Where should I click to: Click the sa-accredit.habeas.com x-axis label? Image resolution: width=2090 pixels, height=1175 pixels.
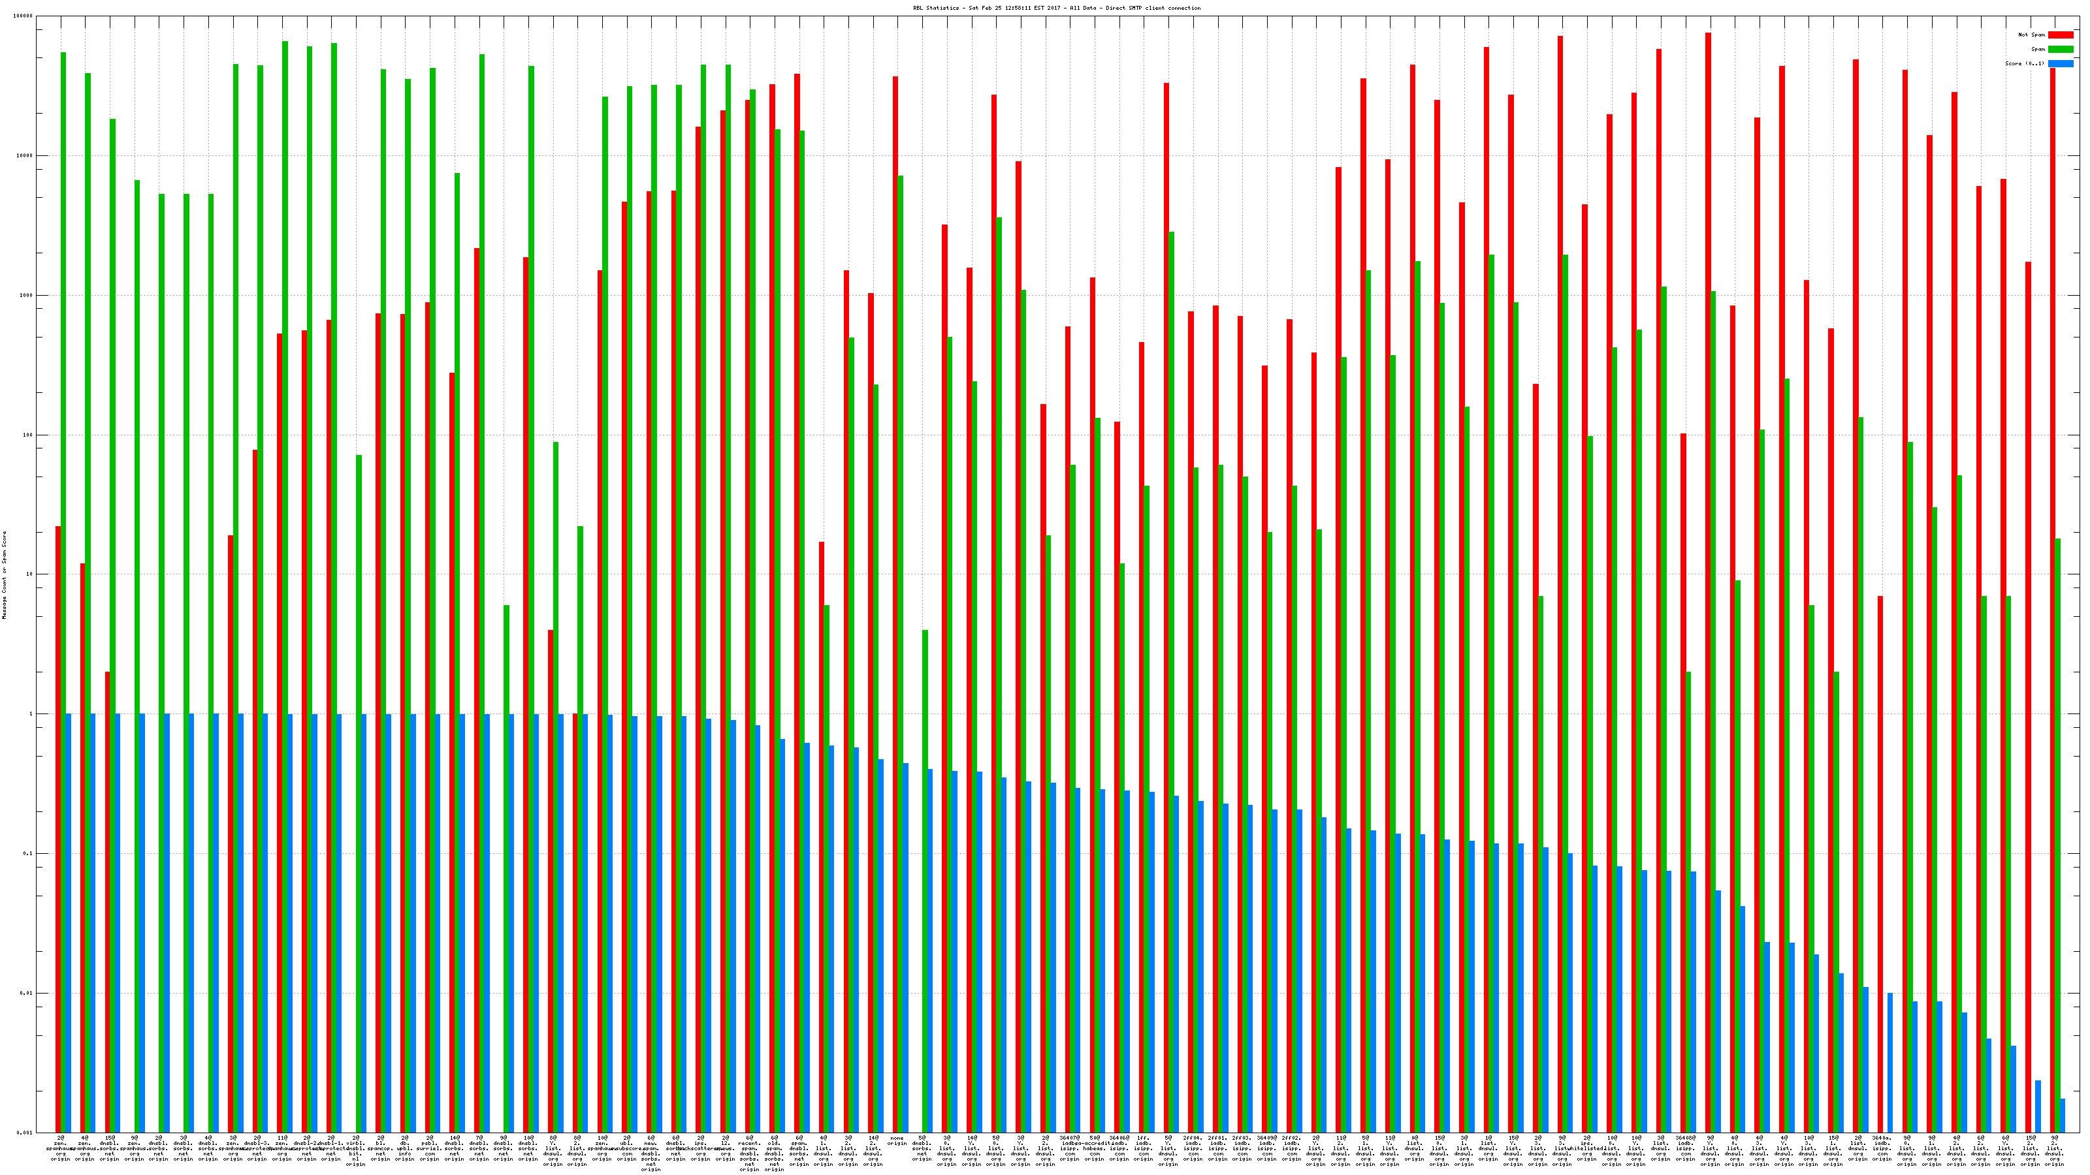[x=1094, y=1148]
